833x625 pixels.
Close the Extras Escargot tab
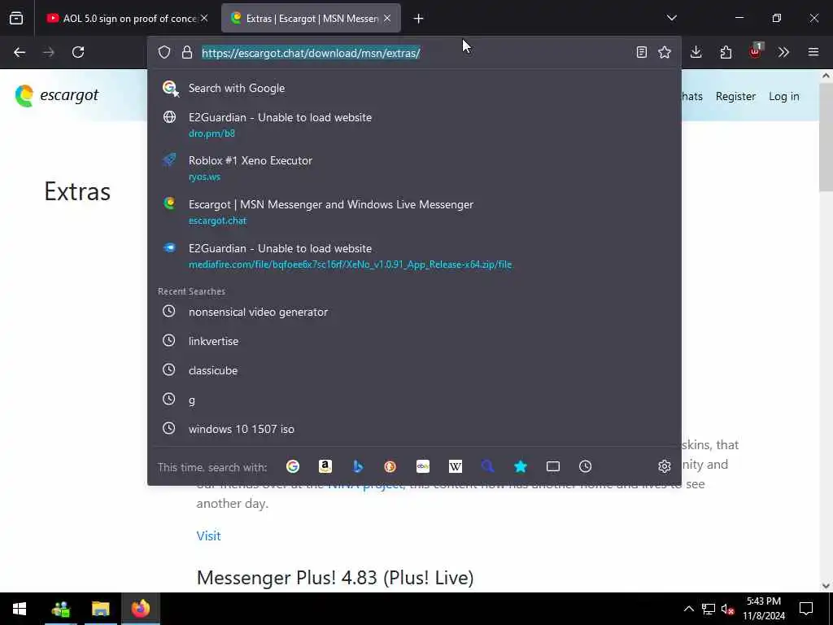click(x=387, y=19)
